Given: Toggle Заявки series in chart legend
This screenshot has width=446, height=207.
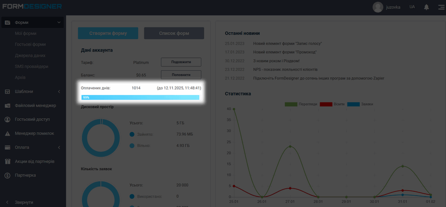Looking at the screenshot, I should coord(360,104).
